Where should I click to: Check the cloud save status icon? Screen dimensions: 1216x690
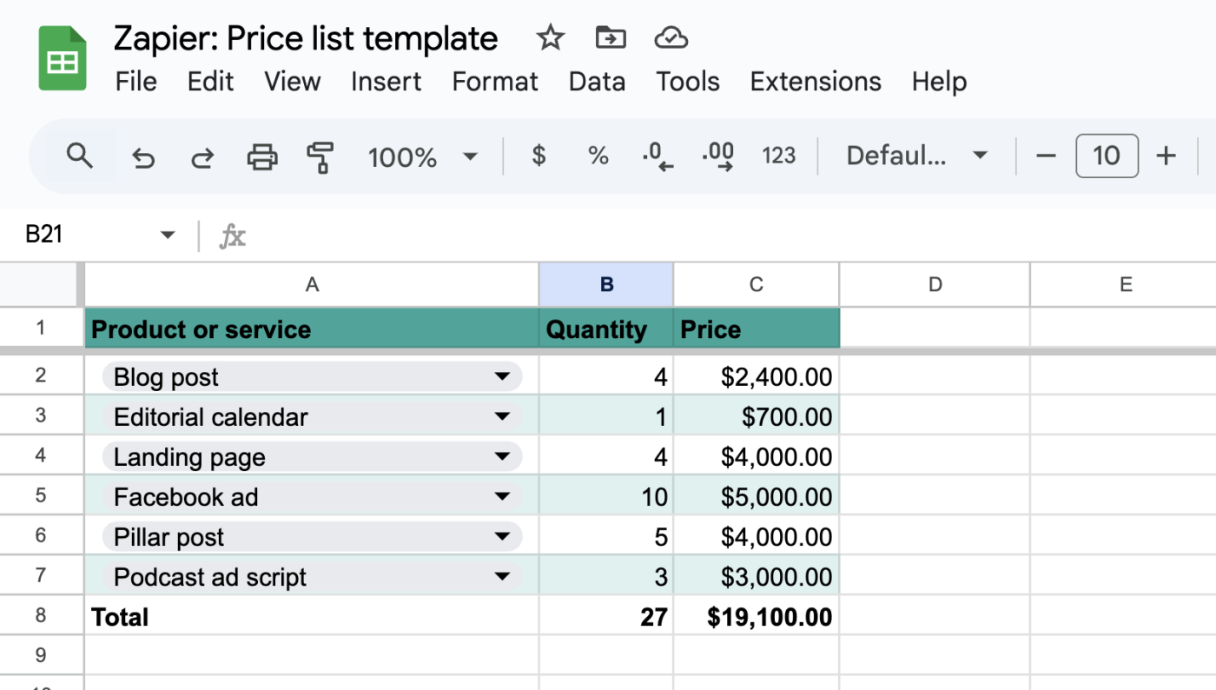[671, 38]
